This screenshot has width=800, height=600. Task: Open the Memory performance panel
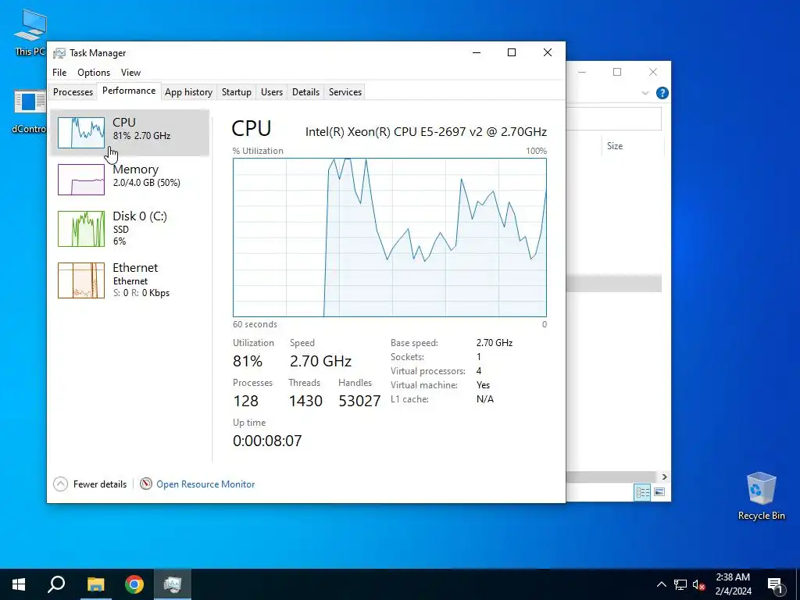pyautogui.click(x=130, y=180)
